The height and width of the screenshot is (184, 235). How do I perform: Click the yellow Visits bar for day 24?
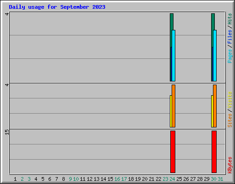click(171, 111)
